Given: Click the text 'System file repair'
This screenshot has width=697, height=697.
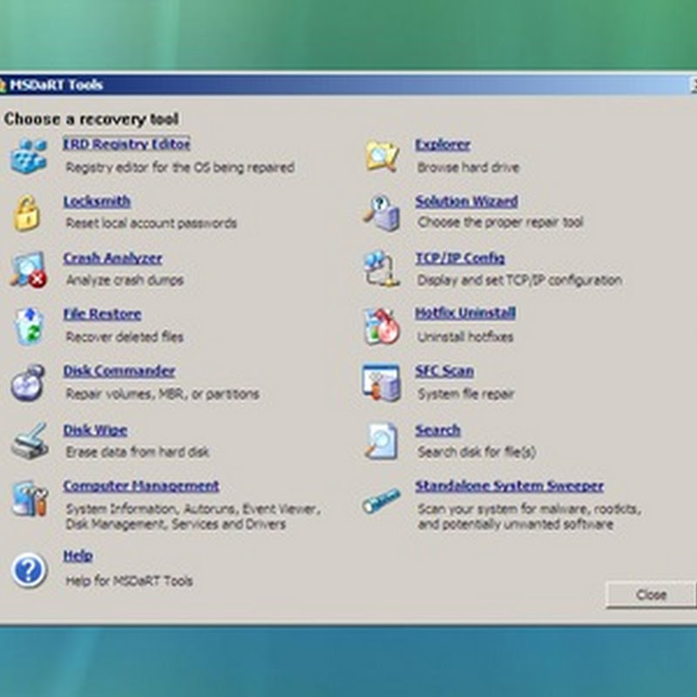Looking at the screenshot, I should (465, 394).
